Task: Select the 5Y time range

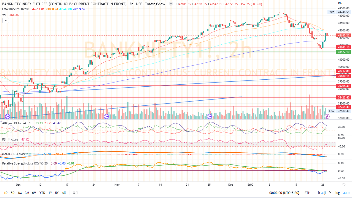Action: (x=57, y=193)
